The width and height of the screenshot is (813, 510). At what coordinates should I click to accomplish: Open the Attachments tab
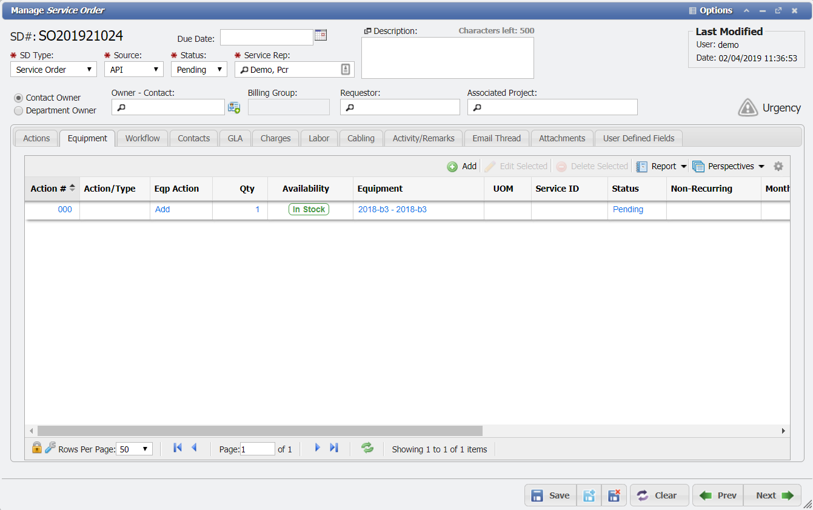561,138
